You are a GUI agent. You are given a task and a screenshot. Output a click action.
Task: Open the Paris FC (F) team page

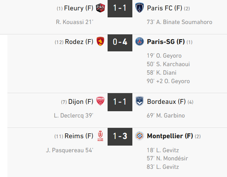click(163, 8)
